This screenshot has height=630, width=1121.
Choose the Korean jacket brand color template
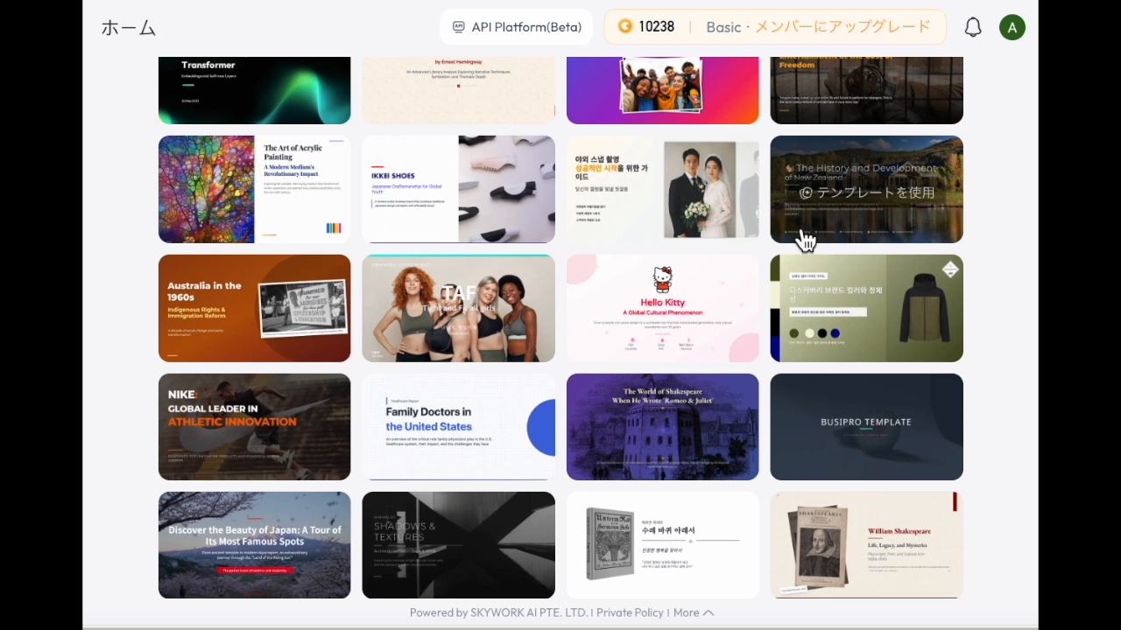tap(867, 308)
